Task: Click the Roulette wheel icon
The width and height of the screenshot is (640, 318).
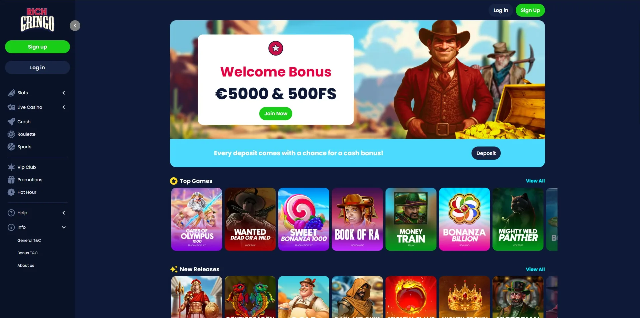Action: click(x=11, y=134)
